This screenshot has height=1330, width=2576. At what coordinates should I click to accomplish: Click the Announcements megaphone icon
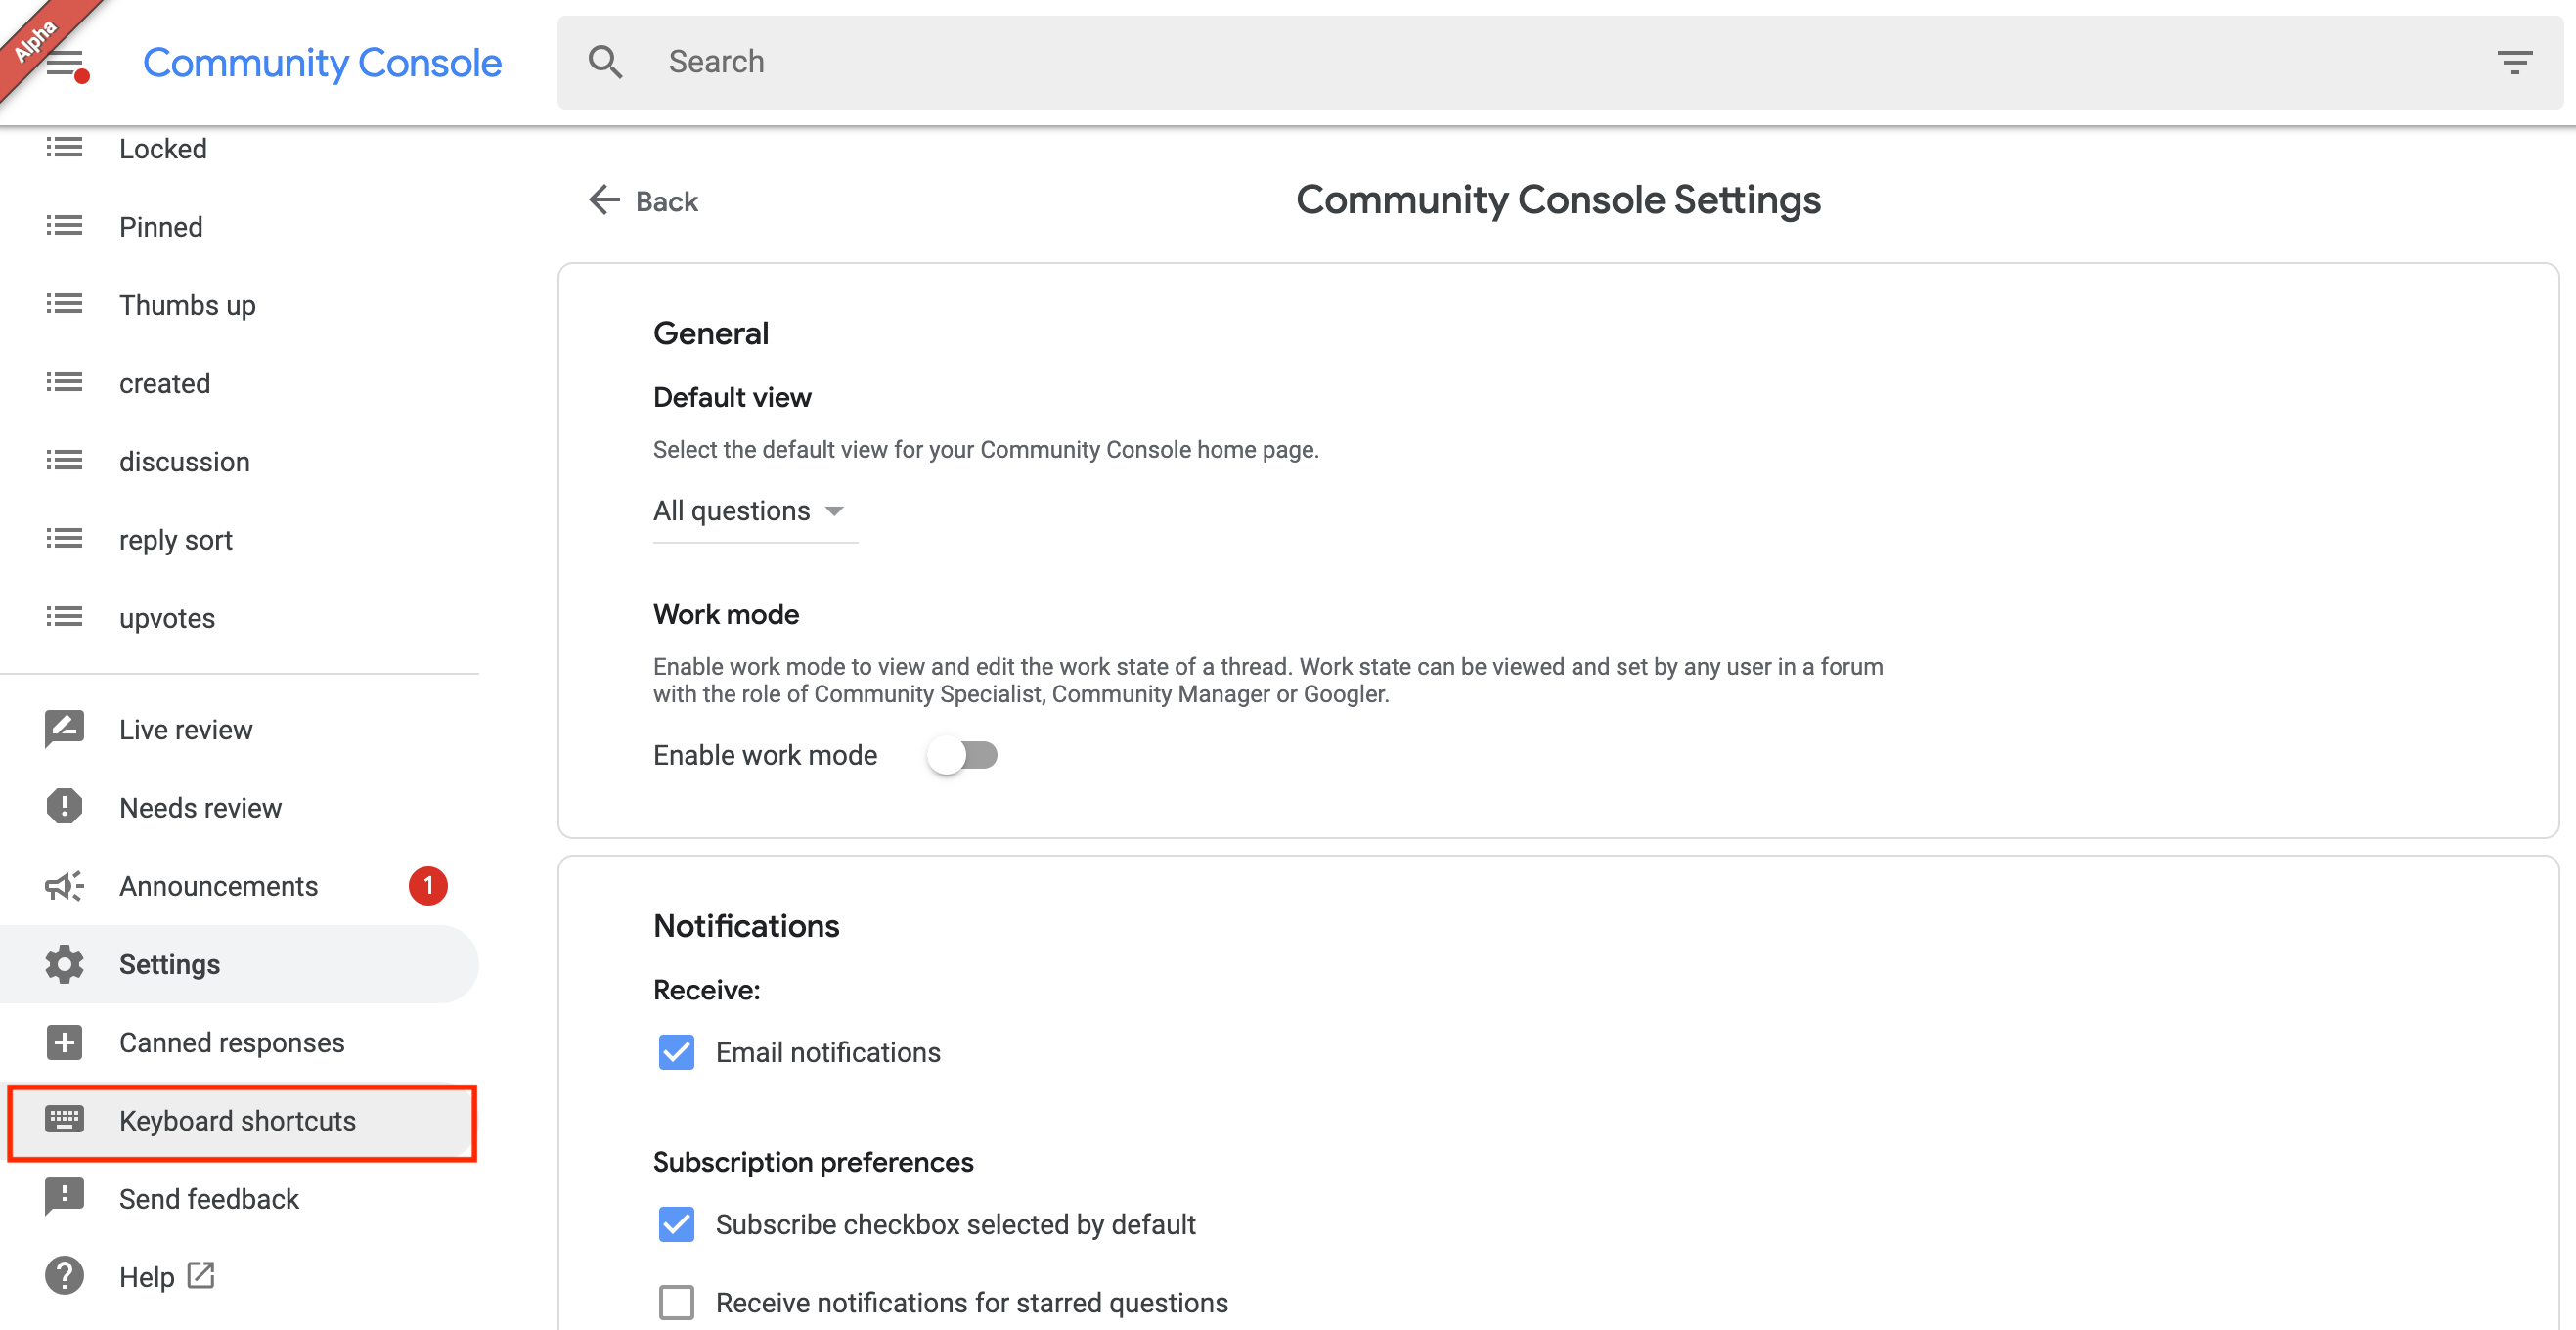click(x=64, y=886)
